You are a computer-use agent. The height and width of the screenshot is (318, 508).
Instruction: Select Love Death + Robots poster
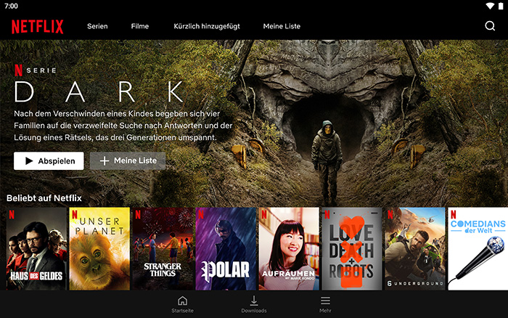(x=352, y=248)
